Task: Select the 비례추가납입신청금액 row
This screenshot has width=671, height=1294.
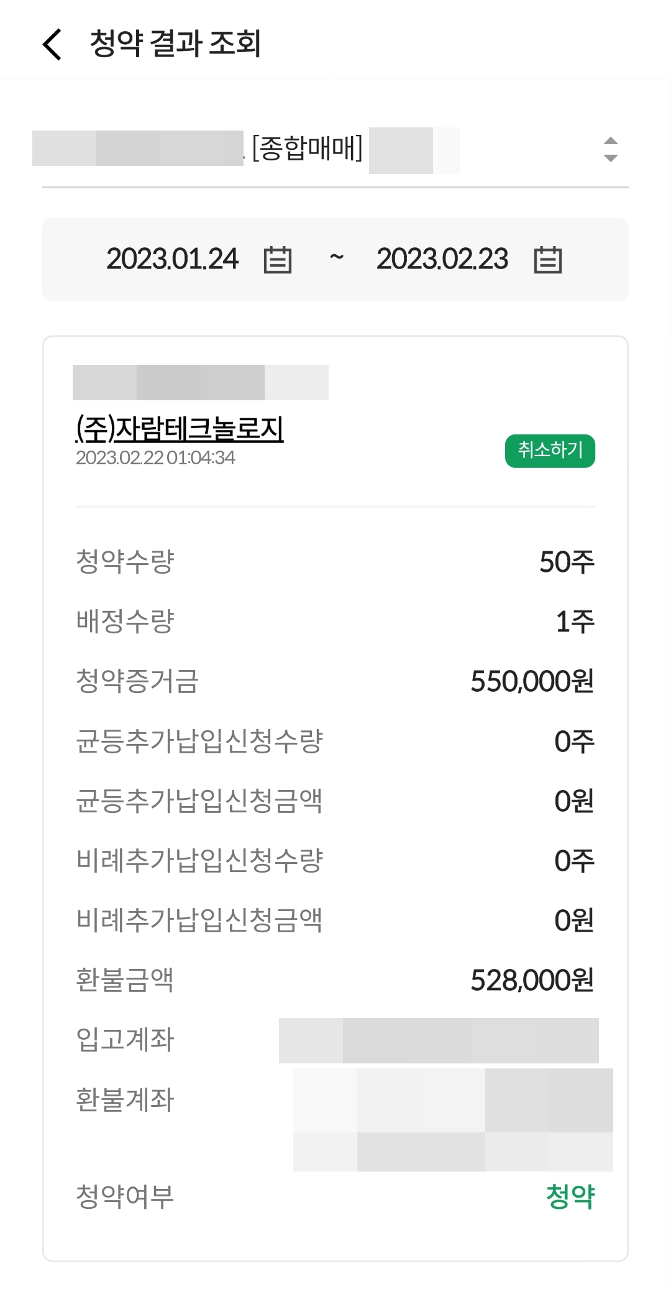Action: [x=335, y=920]
